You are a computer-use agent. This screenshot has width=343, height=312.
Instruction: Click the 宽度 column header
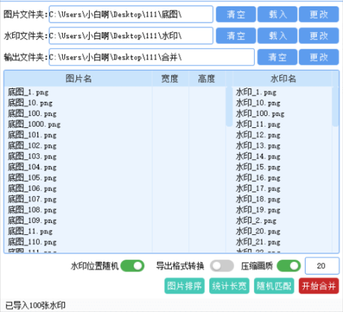point(170,79)
